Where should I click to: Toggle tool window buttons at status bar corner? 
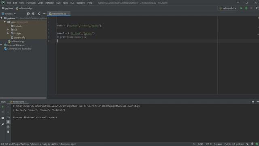coord(2,144)
